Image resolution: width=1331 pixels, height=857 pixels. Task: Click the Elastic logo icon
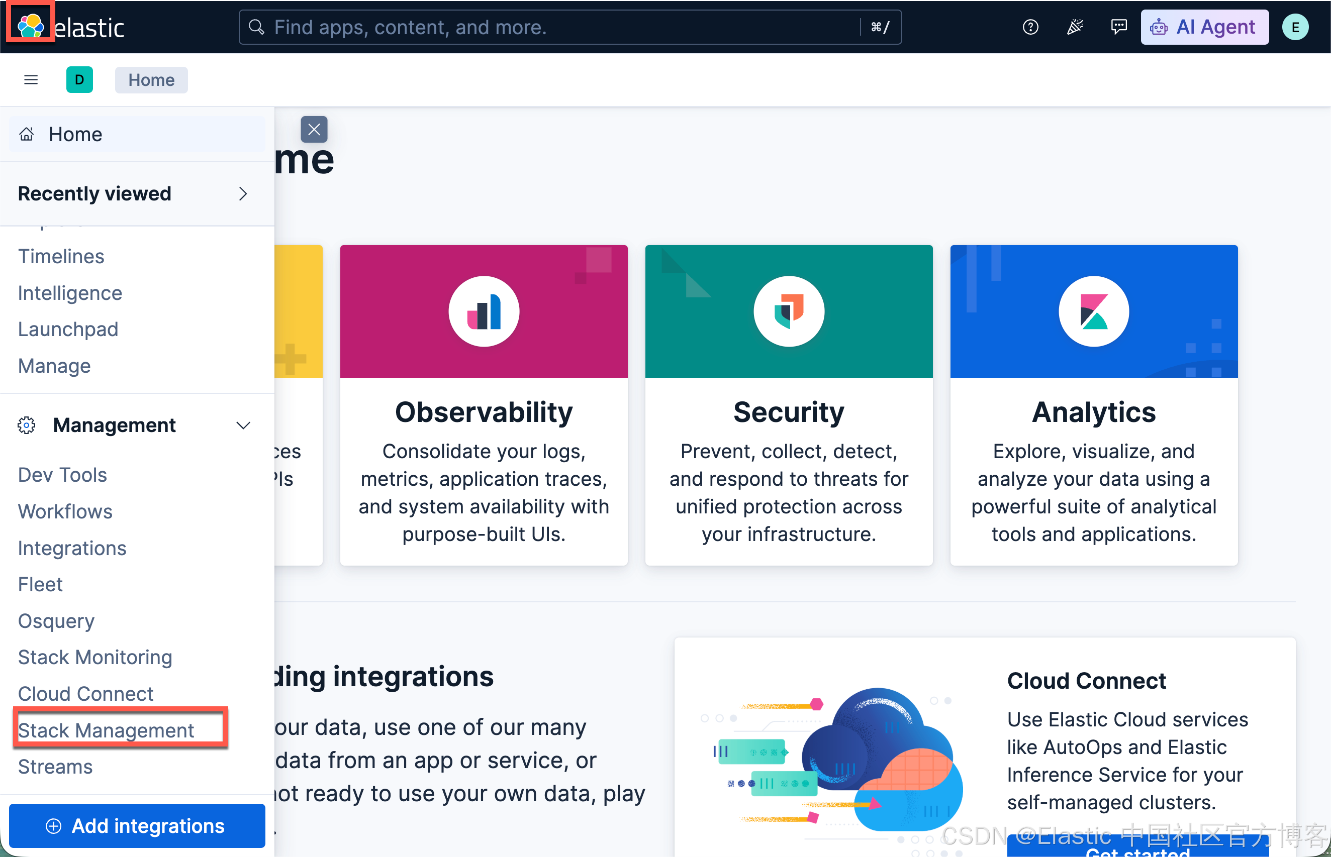[30, 26]
